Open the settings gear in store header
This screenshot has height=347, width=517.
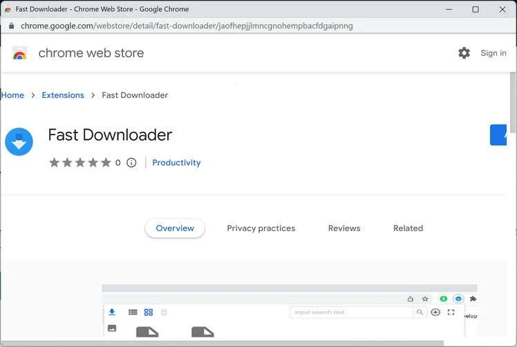click(x=464, y=52)
